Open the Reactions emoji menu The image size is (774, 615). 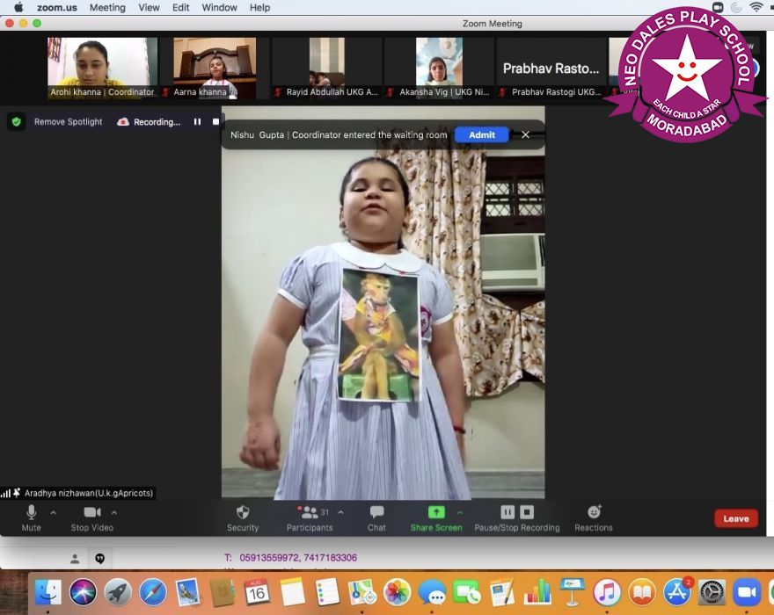coord(594,513)
